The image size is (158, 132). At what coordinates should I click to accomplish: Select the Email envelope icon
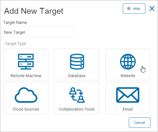click(128, 95)
